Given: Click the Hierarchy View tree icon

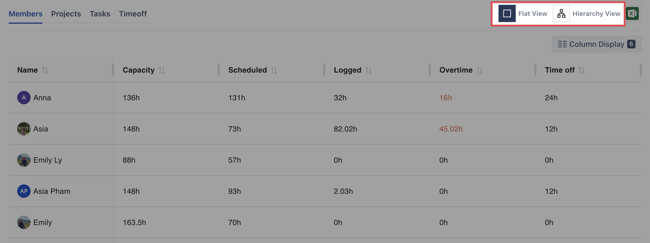Looking at the screenshot, I should 561,13.
